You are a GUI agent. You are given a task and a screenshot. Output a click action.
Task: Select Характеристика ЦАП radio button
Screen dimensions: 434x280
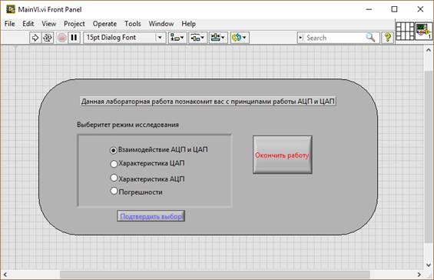(114, 164)
